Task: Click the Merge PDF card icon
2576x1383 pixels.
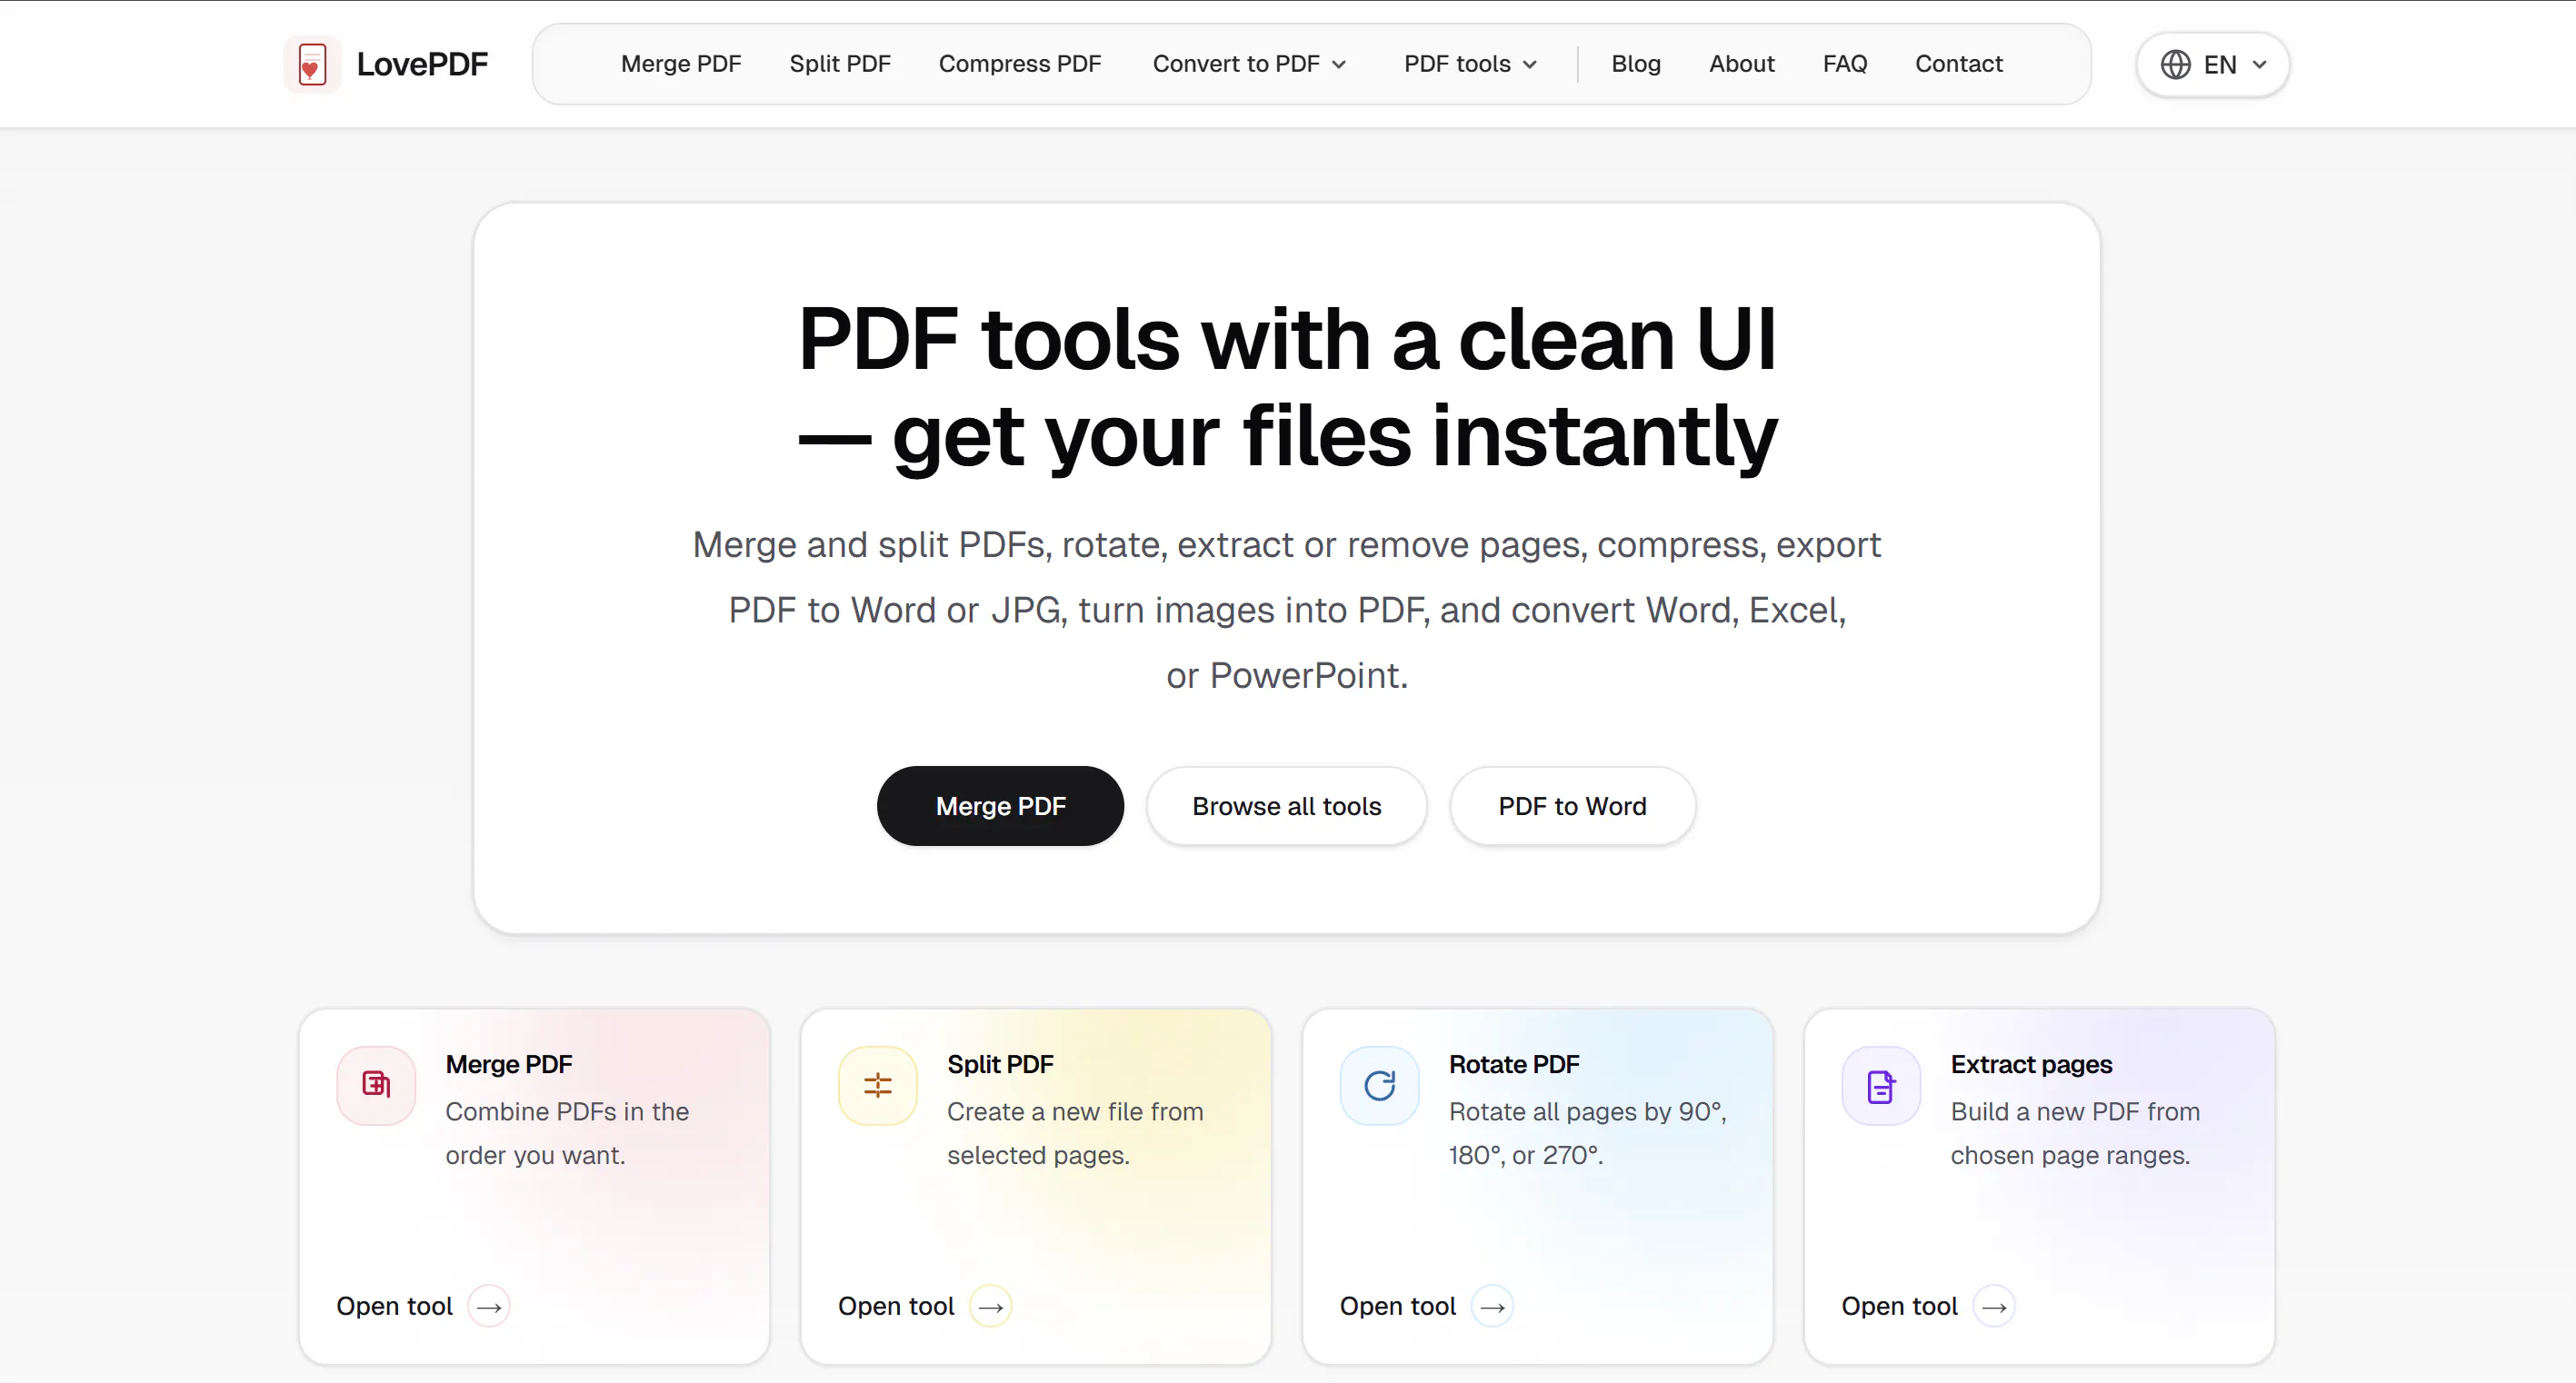Action: (376, 1085)
